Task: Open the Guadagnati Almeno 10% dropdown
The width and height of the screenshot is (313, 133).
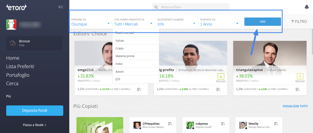Action: (x=177, y=22)
